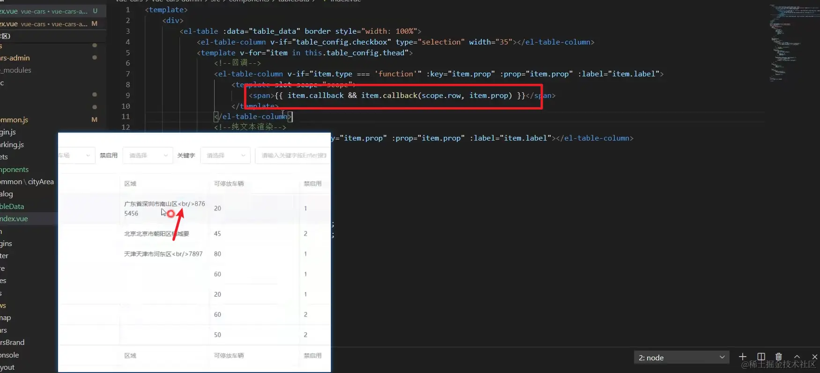The image size is (820, 373).
Task: Click the "关键字" filter label
Action: pos(186,156)
